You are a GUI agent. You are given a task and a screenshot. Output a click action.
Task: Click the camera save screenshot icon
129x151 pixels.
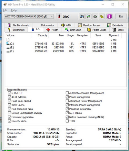[95, 16]
